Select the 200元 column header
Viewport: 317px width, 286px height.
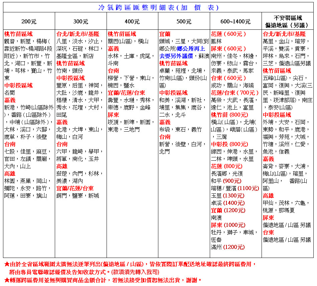[29, 22]
